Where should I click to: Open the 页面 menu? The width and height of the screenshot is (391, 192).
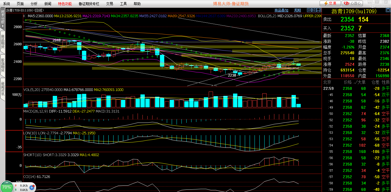(20, 4)
